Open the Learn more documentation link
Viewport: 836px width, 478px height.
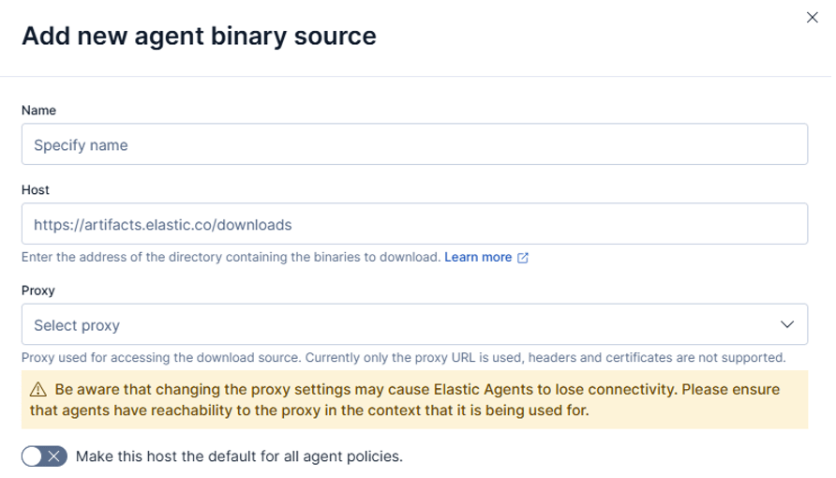tap(478, 257)
